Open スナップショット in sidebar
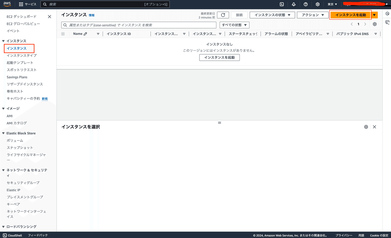Image resolution: width=391 pixels, height=238 pixels. 20,148
